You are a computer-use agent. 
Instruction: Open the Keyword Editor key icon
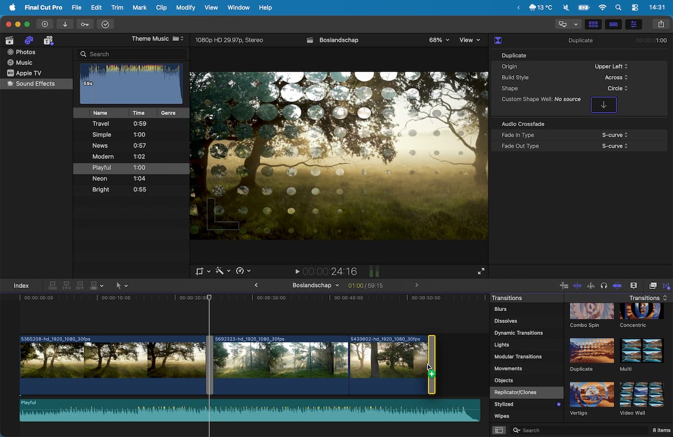coord(85,24)
